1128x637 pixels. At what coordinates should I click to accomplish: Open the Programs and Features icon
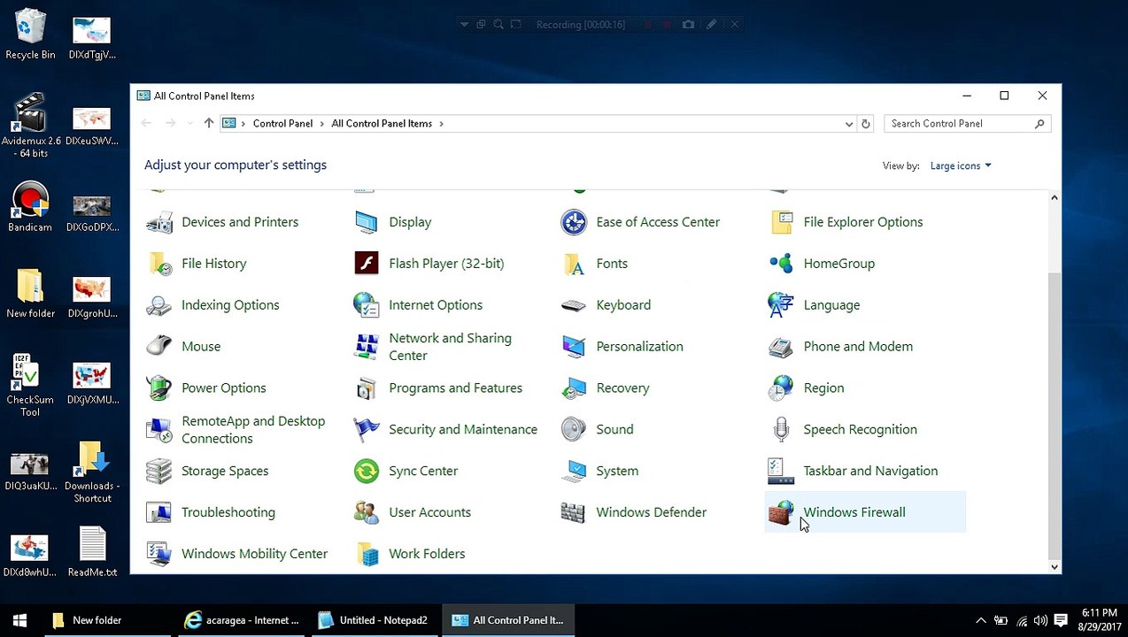tap(367, 388)
